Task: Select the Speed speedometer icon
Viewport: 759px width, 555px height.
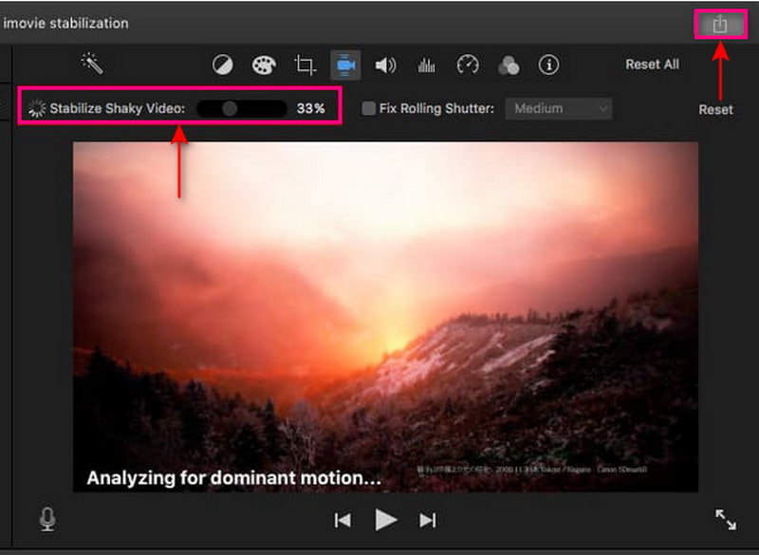Action: pyautogui.click(x=466, y=65)
